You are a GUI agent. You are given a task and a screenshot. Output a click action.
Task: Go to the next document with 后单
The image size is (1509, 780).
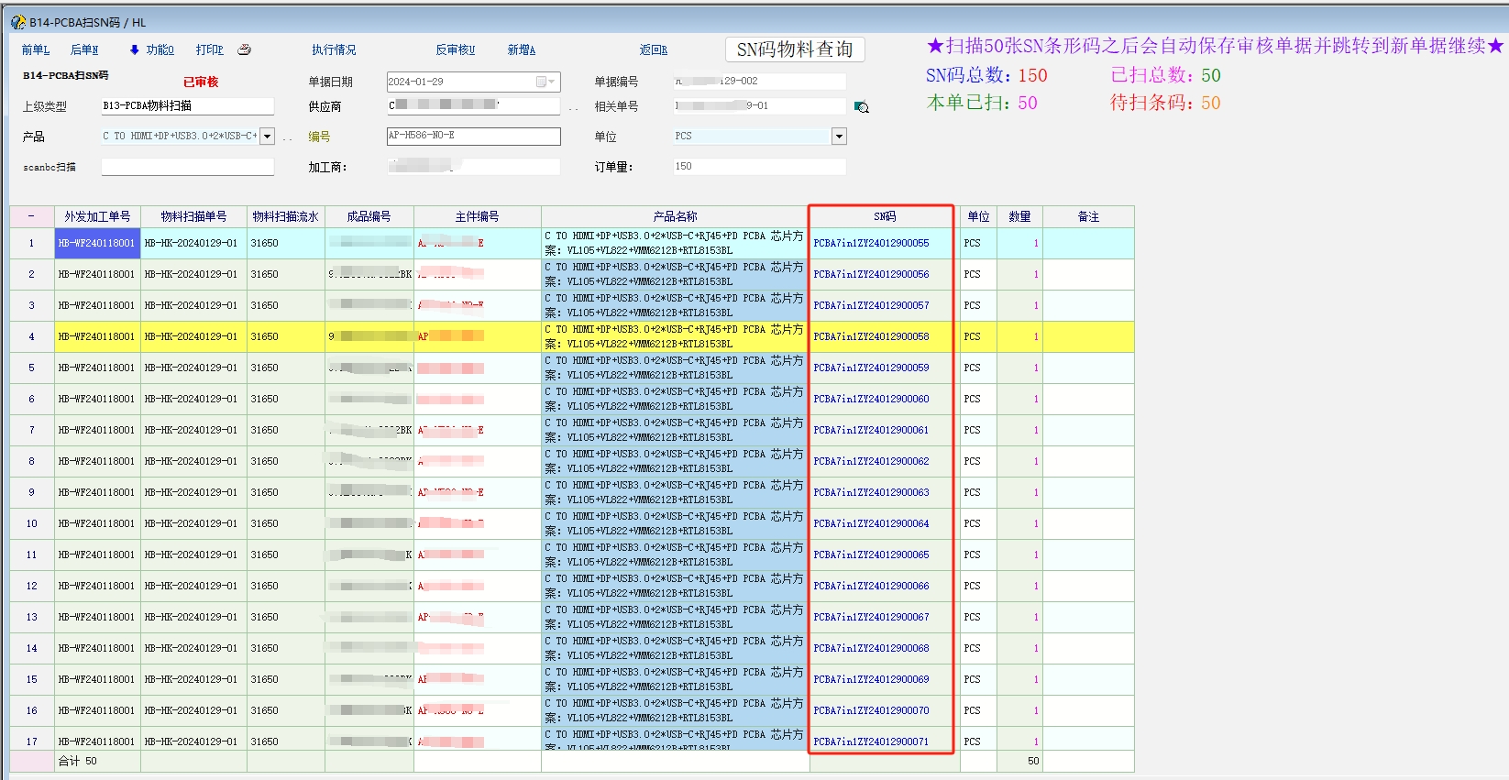pos(84,49)
